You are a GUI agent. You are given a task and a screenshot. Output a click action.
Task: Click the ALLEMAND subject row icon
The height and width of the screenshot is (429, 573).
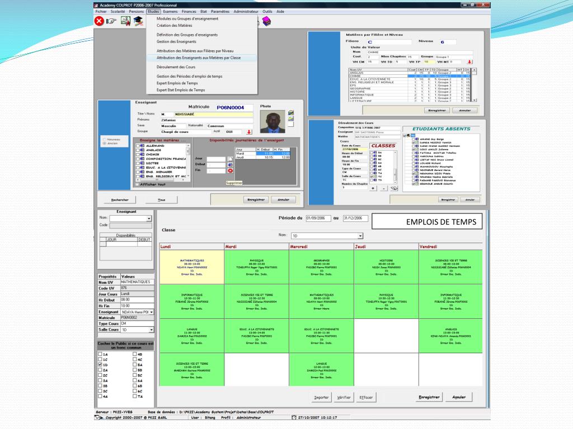pos(142,146)
